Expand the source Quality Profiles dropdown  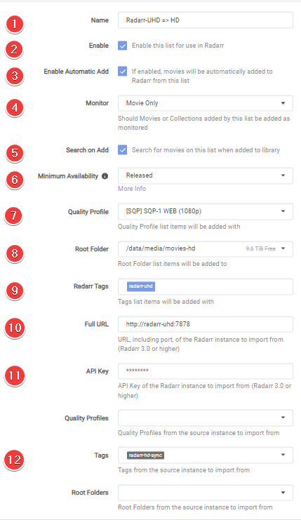(205, 418)
